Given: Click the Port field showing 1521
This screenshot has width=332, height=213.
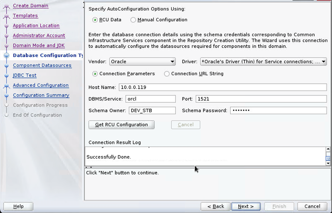Looking at the screenshot, I should click(x=261, y=99).
